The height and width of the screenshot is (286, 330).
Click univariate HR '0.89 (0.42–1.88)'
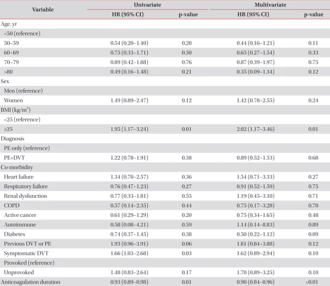pos(130,62)
